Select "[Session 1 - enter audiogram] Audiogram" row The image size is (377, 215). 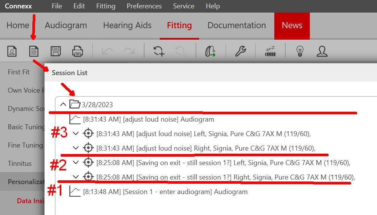[x=165, y=192]
